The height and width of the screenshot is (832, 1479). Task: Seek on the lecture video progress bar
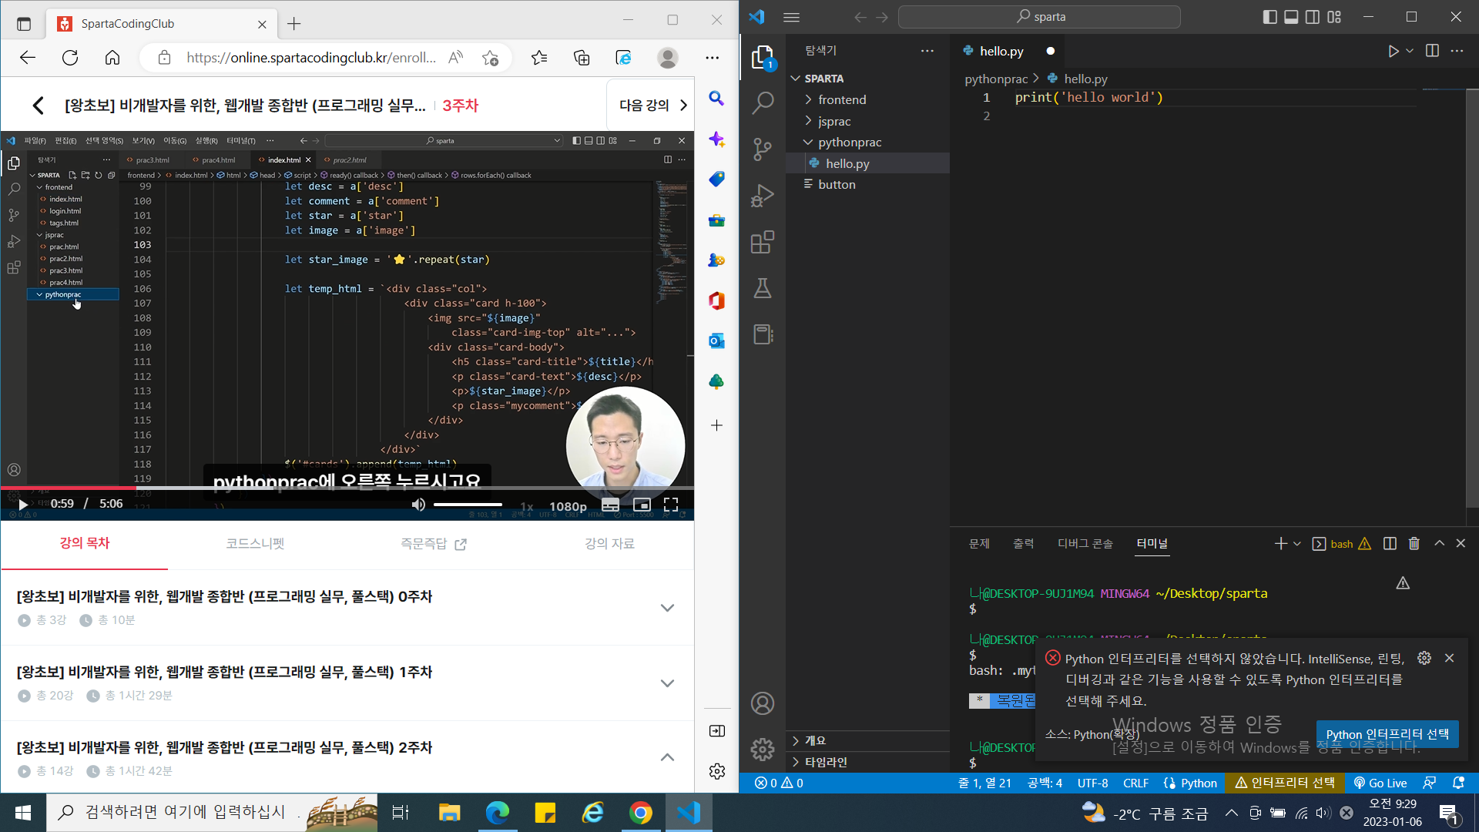pyautogui.click(x=347, y=488)
